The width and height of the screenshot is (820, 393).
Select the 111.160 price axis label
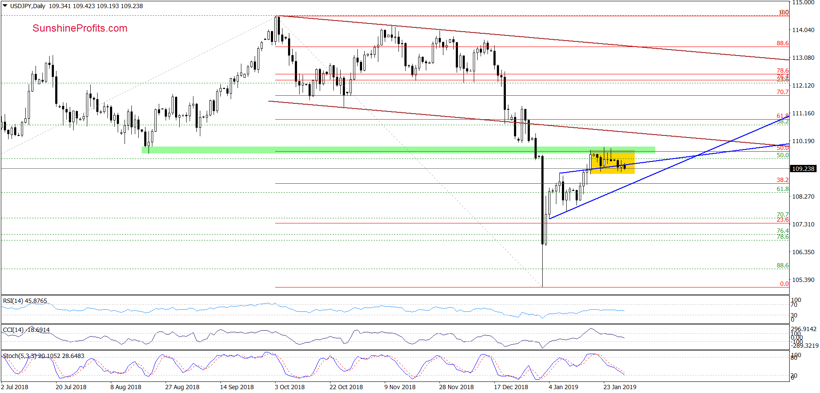click(803, 113)
